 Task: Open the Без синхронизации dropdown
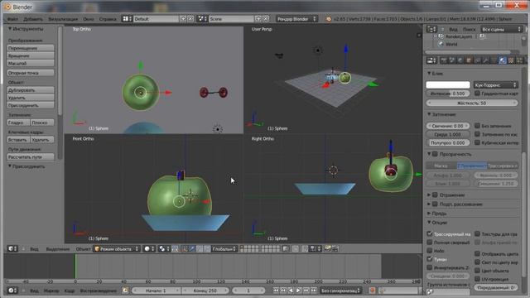pos(340,291)
